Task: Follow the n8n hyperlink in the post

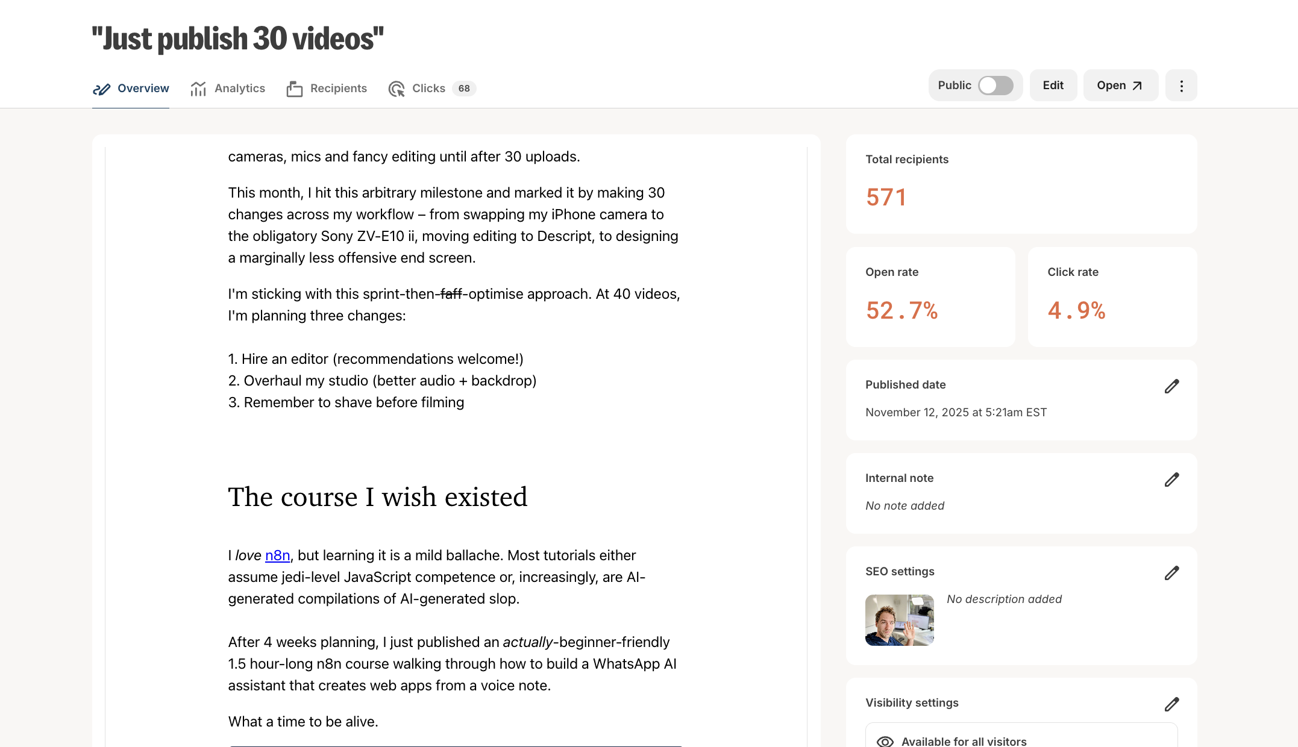Action: 277,555
